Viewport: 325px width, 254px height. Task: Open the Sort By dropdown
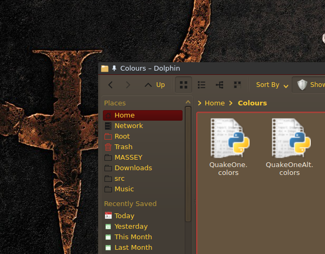(272, 85)
